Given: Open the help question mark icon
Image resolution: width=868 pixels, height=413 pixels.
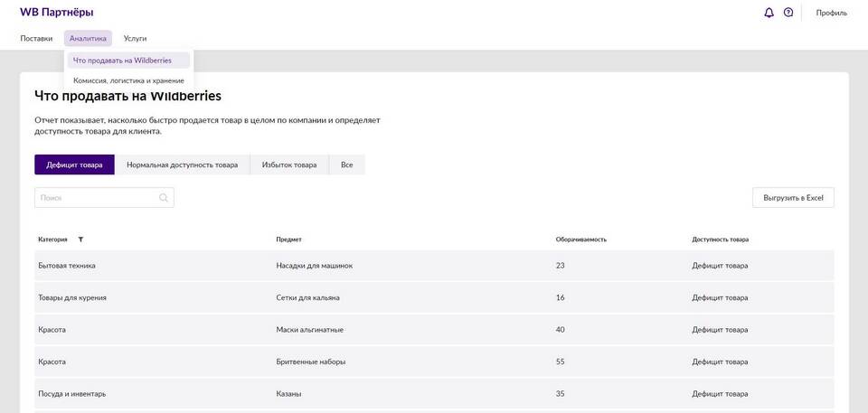Looking at the screenshot, I should click(x=788, y=12).
